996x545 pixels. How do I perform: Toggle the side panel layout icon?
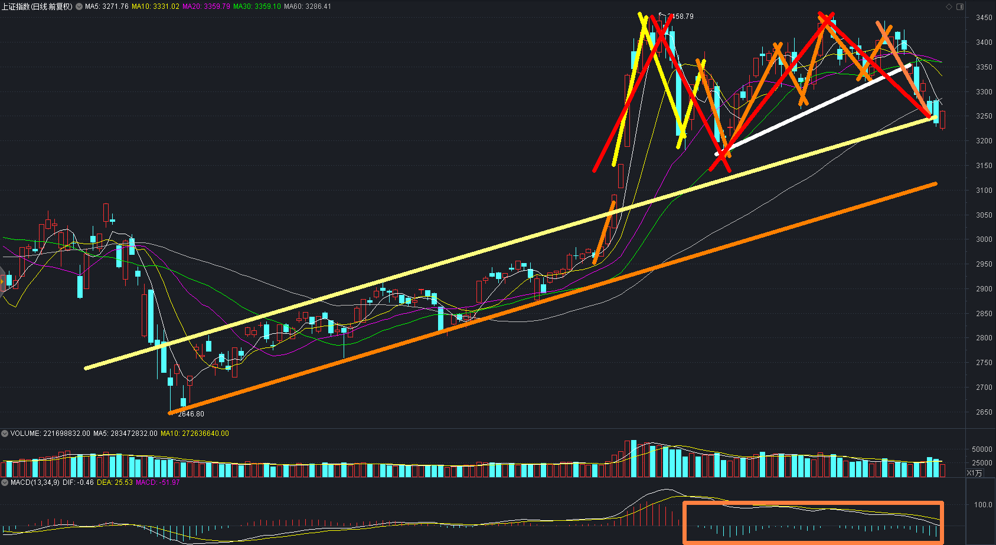(x=960, y=7)
